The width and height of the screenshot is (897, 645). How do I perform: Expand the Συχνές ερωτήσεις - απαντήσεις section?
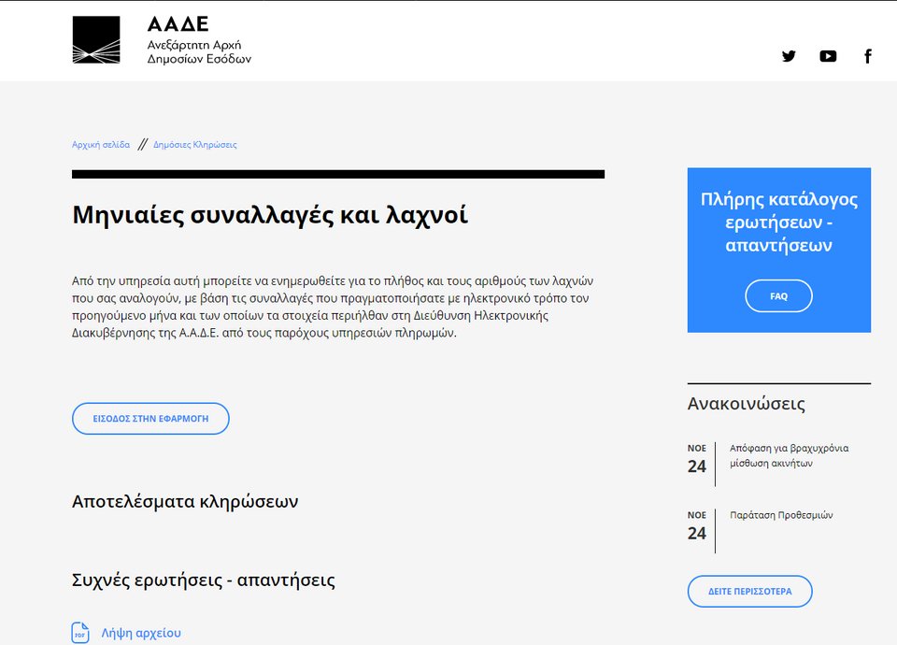(x=204, y=580)
